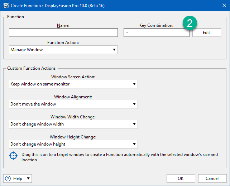Expand the Function Action dropdown
Image resolution: width=230 pixels, height=186 pixels.
(x=63, y=50)
